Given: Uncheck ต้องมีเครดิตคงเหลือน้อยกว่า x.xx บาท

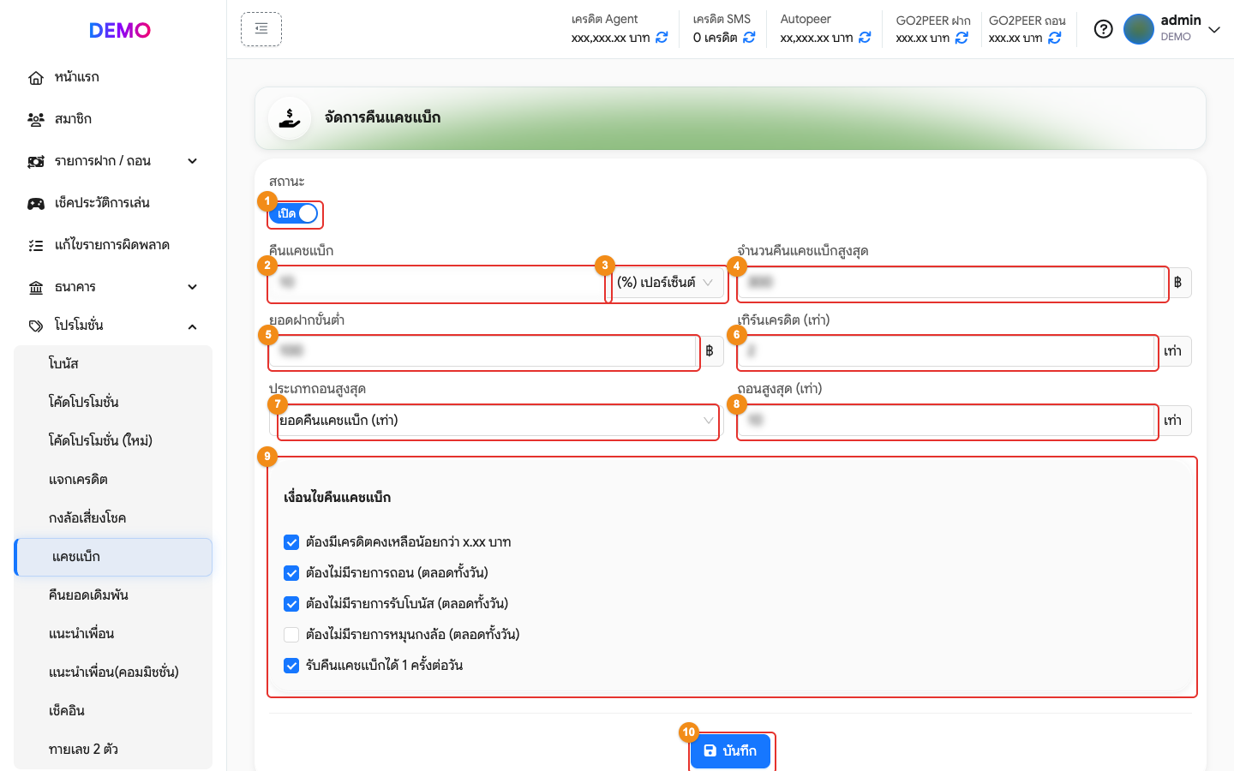Looking at the screenshot, I should 291,542.
